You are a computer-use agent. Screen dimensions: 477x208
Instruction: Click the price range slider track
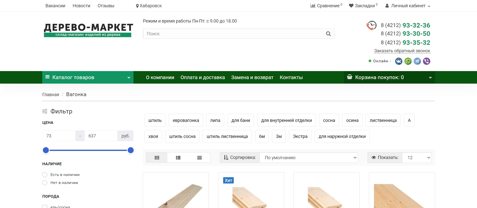coord(88,150)
